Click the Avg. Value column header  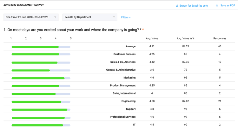coord(152,38)
